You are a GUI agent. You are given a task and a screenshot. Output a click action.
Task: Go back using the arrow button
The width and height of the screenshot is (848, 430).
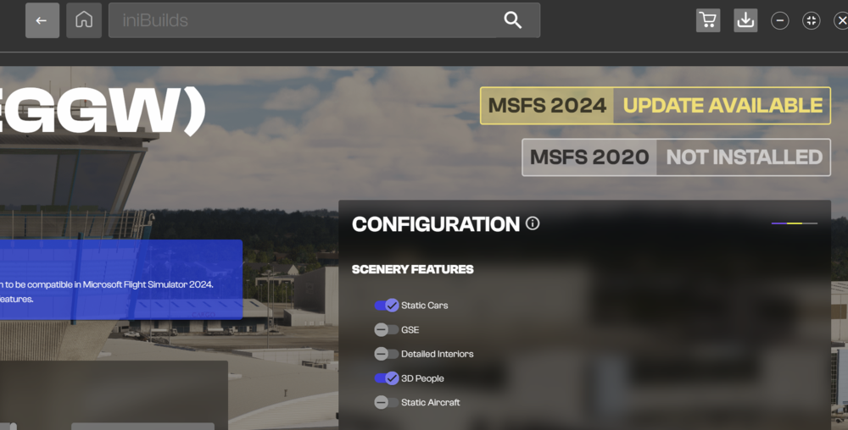tap(42, 20)
